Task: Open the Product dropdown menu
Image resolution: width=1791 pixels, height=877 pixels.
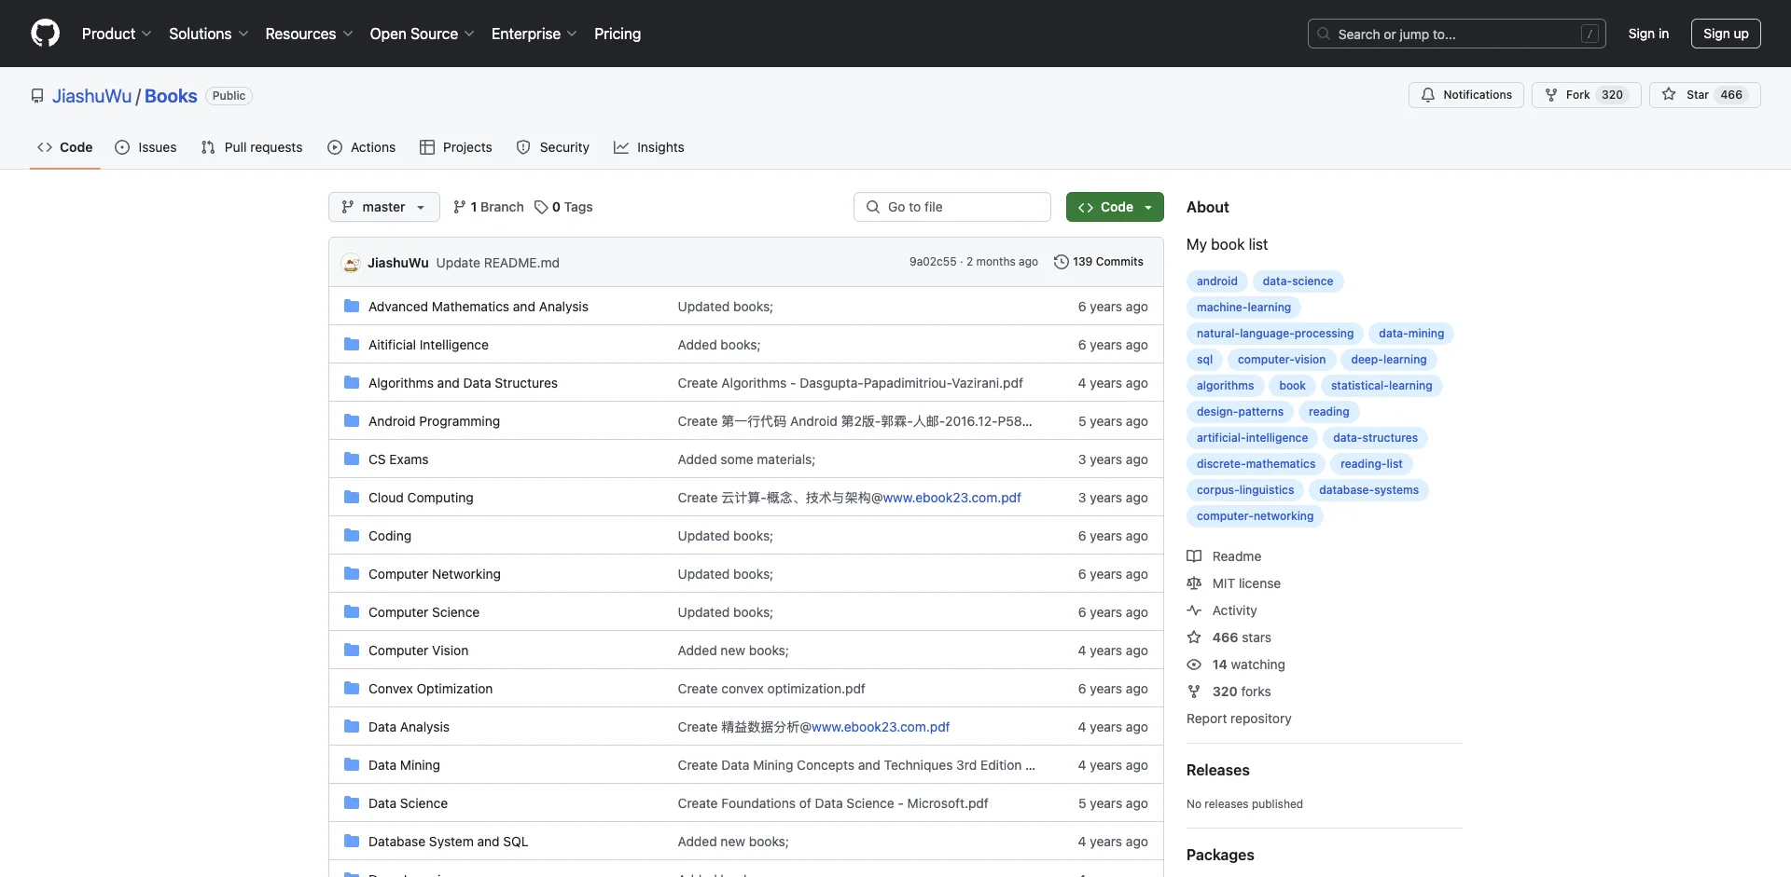Action: (117, 34)
